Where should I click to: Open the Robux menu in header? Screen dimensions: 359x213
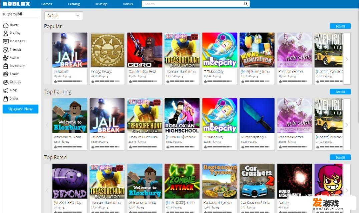(x=128, y=4)
